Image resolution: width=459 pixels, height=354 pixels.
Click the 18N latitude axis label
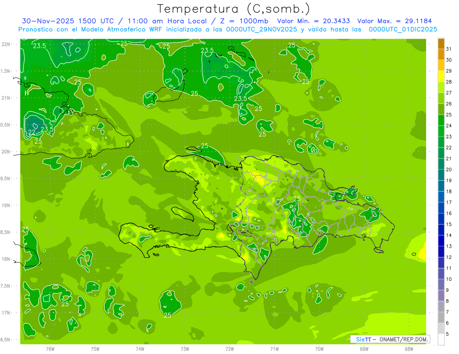tap(7, 259)
